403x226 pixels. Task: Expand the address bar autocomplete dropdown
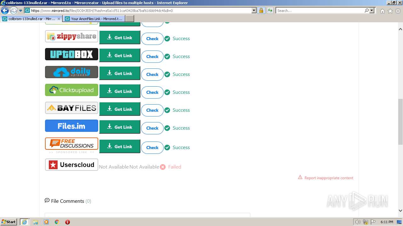pos(254,11)
